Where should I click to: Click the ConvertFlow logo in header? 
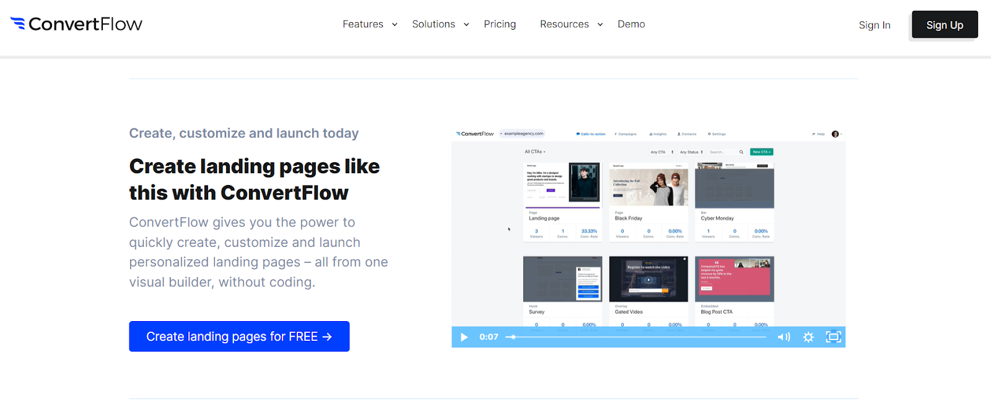(76, 24)
